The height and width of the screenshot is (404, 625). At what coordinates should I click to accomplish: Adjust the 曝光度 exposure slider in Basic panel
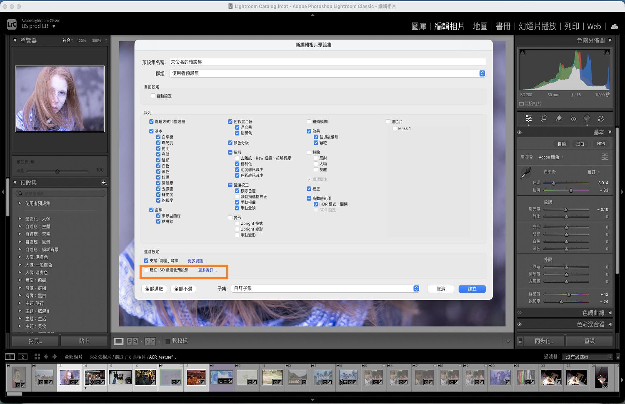(x=566, y=209)
